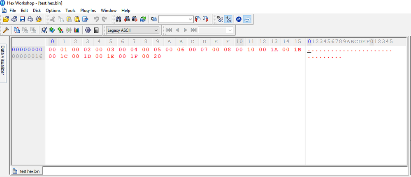Image resolution: width=411 pixels, height=177 pixels.
Task: Open the Plug-Ins menu
Action: (x=88, y=11)
